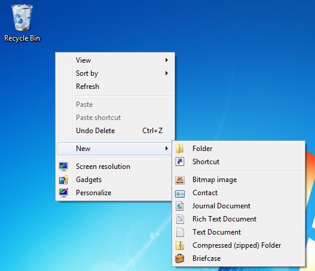Click the Gadgets icon
315x271 pixels.
pos(63,180)
